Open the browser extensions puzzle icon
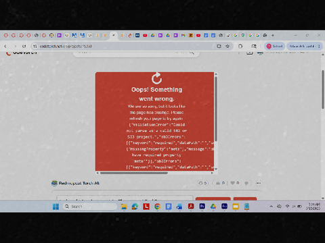Viewport: 325px width, 243px height. [240, 46]
